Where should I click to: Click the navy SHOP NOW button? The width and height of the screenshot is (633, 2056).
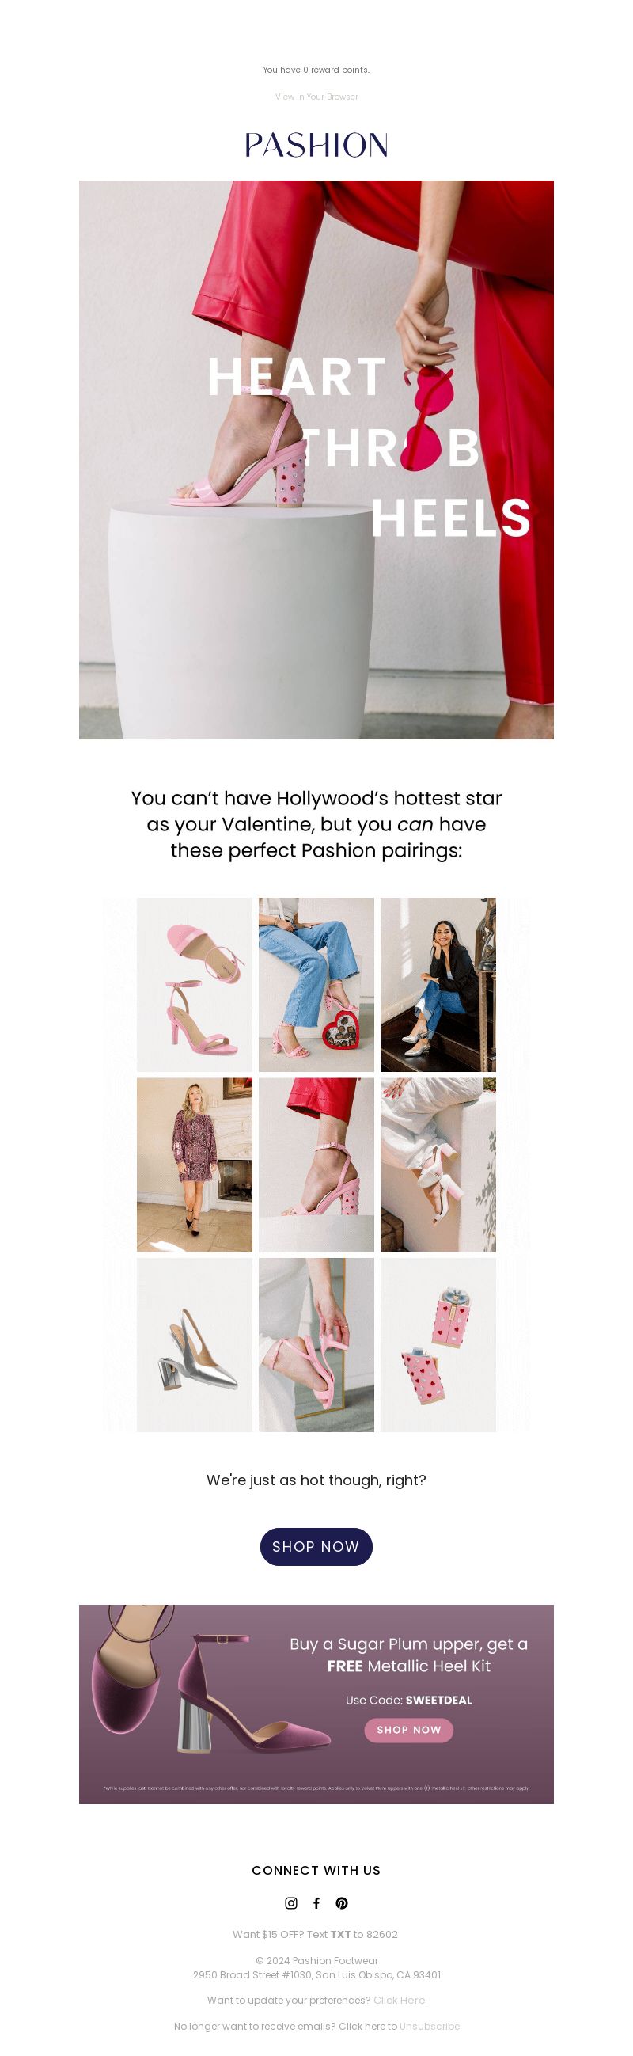(x=316, y=1546)
